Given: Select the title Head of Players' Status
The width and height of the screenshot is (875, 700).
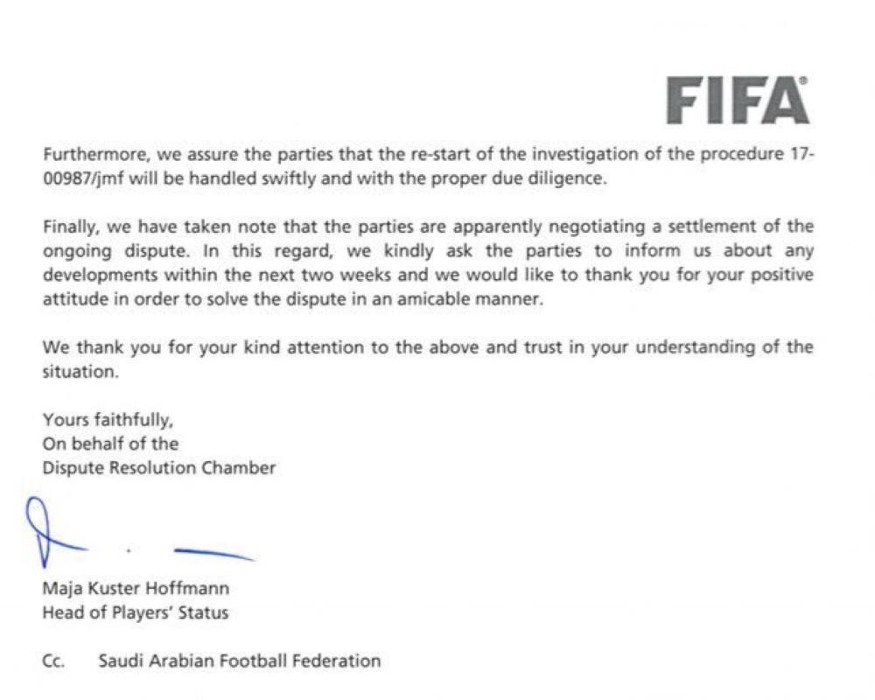Looking at the screenshot, I should pos(135,612).
